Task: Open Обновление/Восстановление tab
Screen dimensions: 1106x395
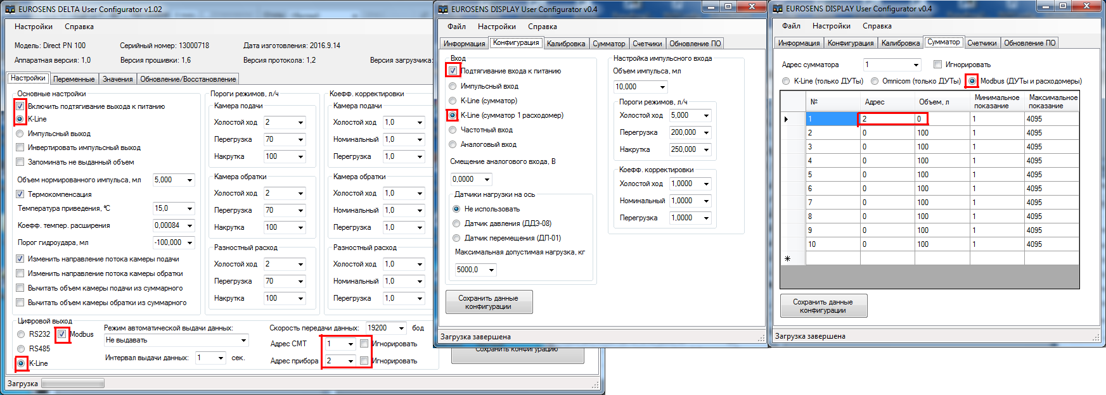Action: (188, 79)
